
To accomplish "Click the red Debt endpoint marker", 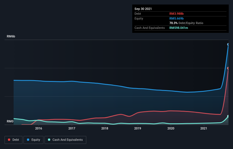I will [x=228, y=68].
